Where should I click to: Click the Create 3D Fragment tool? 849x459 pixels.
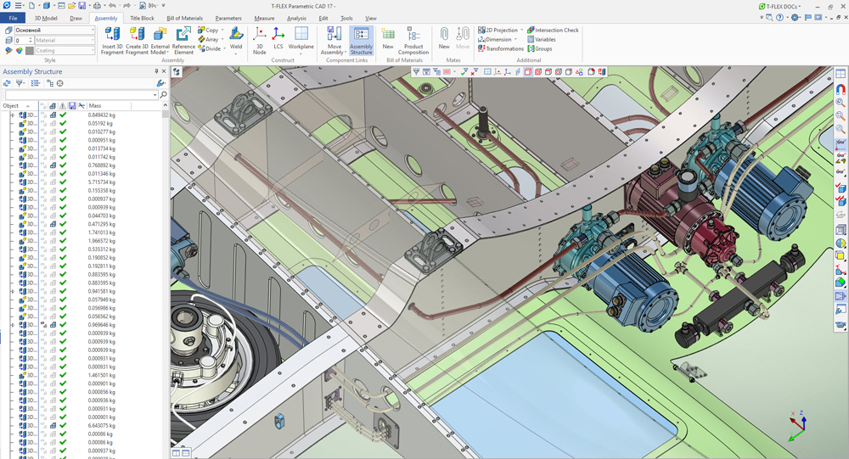click(137, 41)
